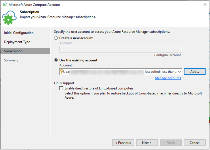Go to the Next wizard step
Image resolution: width=210 pixels, height=150 pixels.
[x=147, y=143]
